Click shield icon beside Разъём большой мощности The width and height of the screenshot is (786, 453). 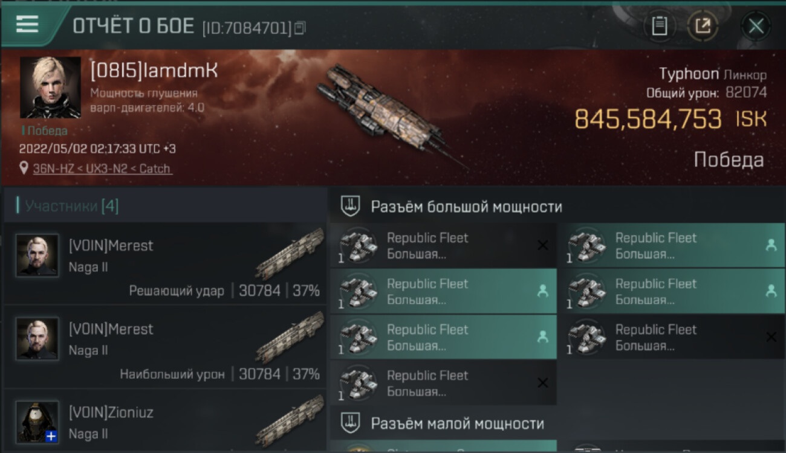pyautogui.click(x=351, y=207)
